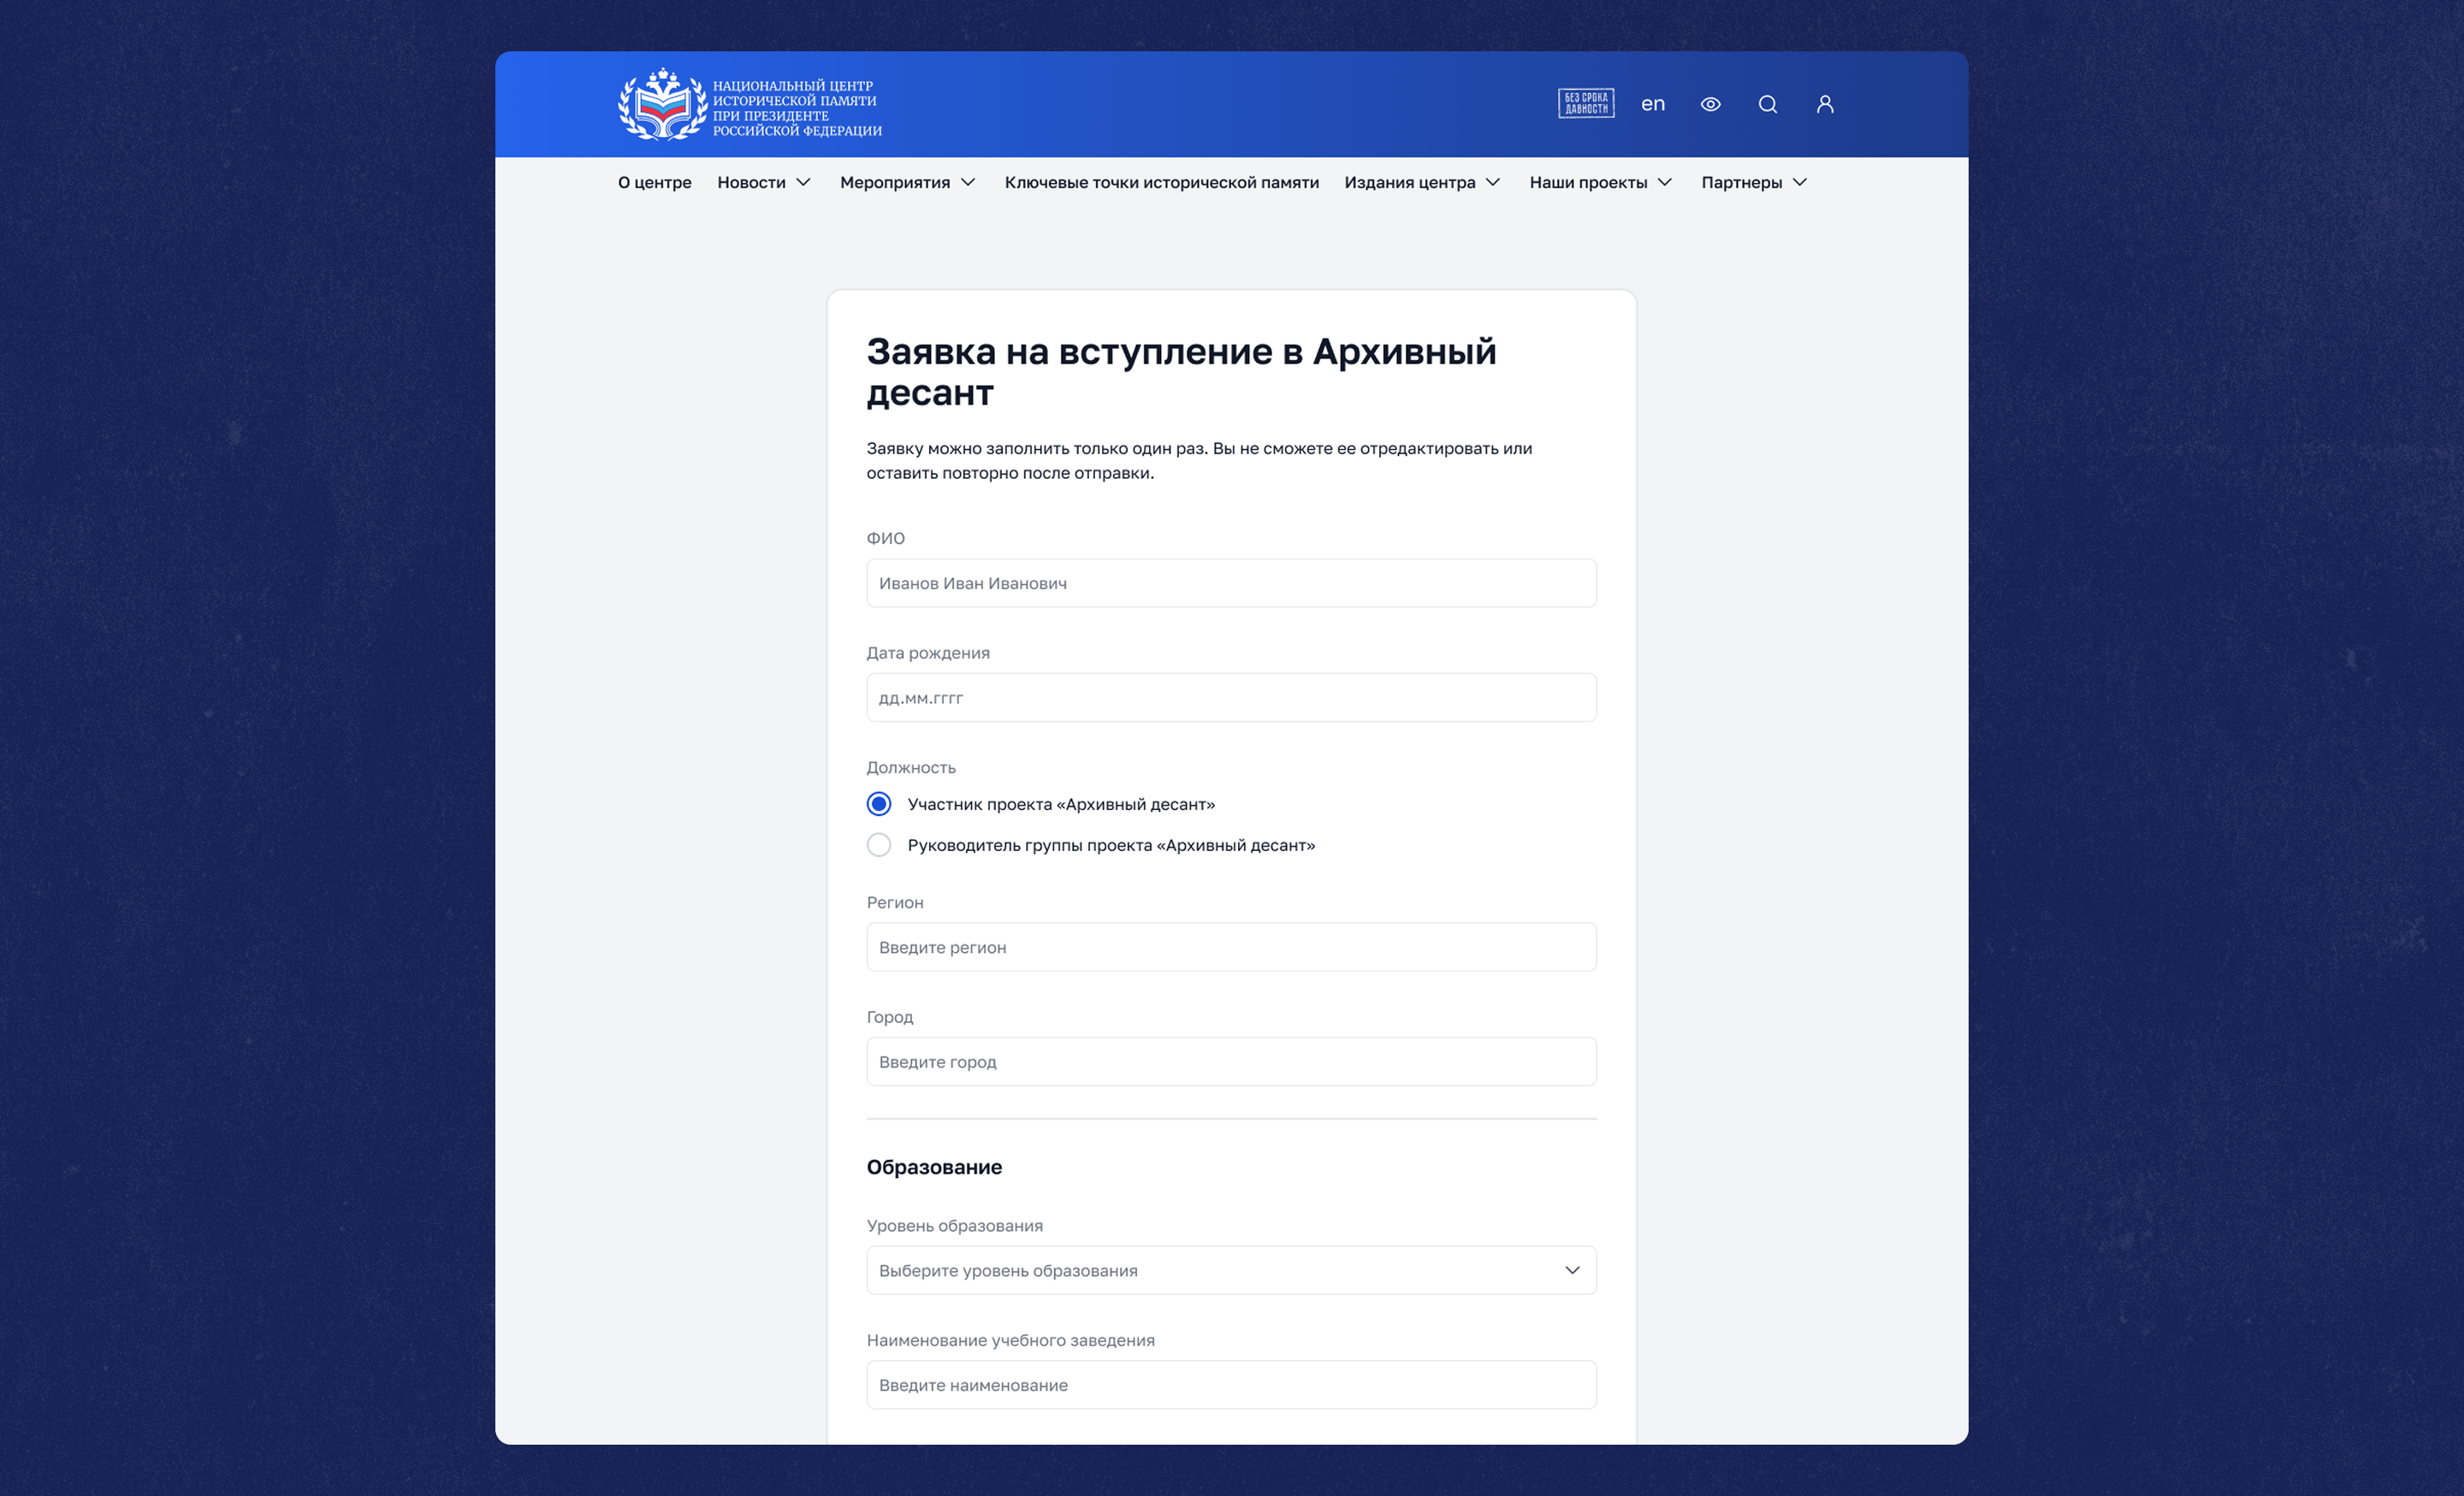Click the 'Введите город' field

(1230, 1062)
